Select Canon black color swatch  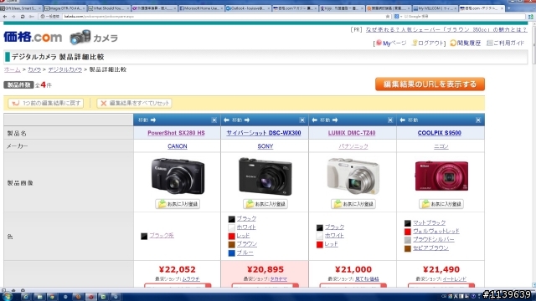144,236
